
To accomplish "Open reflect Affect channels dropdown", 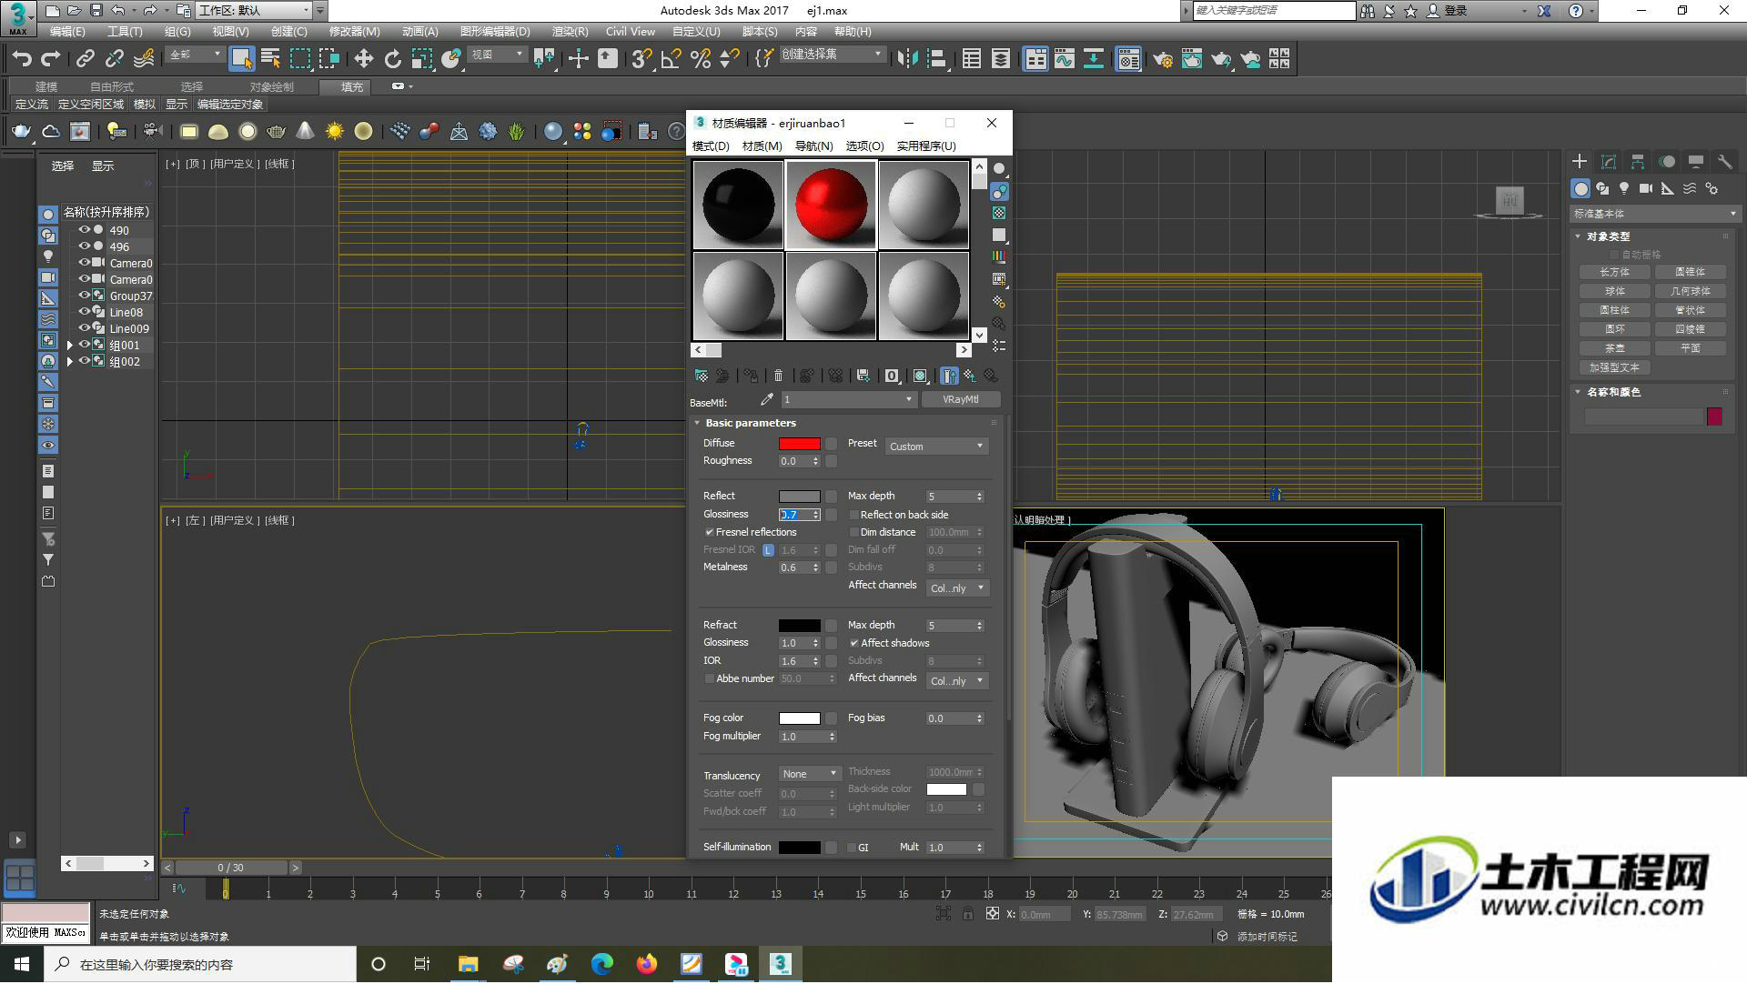I will click(x=957, y=588).
